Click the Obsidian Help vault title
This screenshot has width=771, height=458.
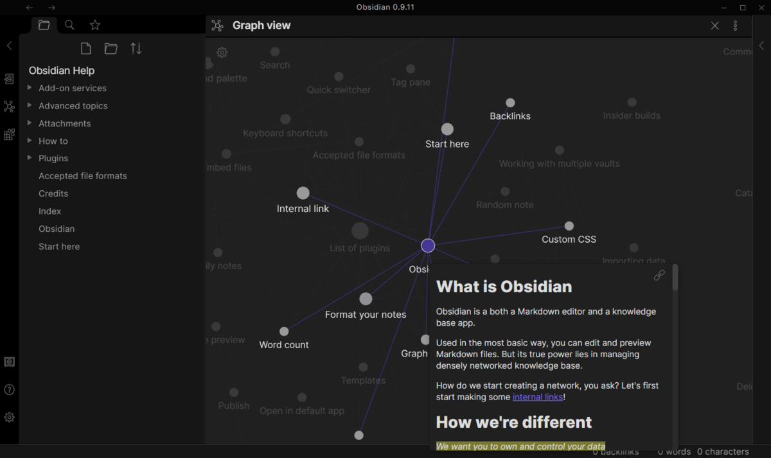tap(62, 71)
